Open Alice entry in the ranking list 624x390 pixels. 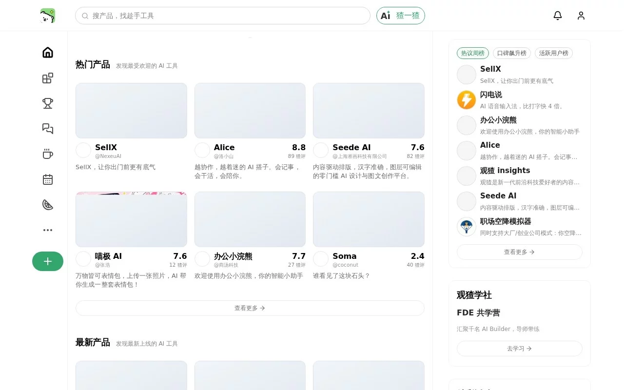pos(520,151)
